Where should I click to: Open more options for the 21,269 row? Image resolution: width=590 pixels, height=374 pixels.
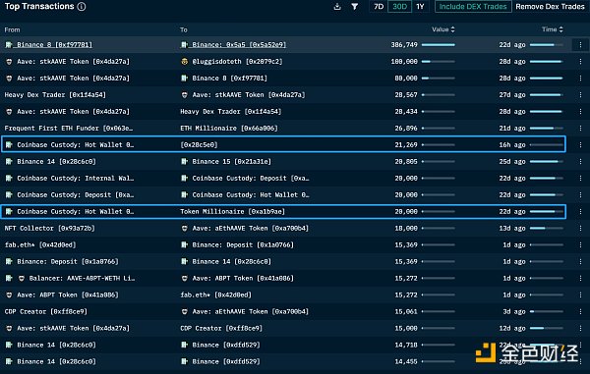coord(580,144)
